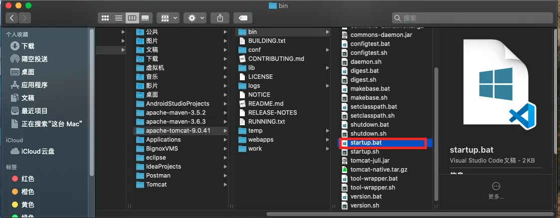Switch to gallery view
Screen dimensions: 560x218
(x=146, y=18)
